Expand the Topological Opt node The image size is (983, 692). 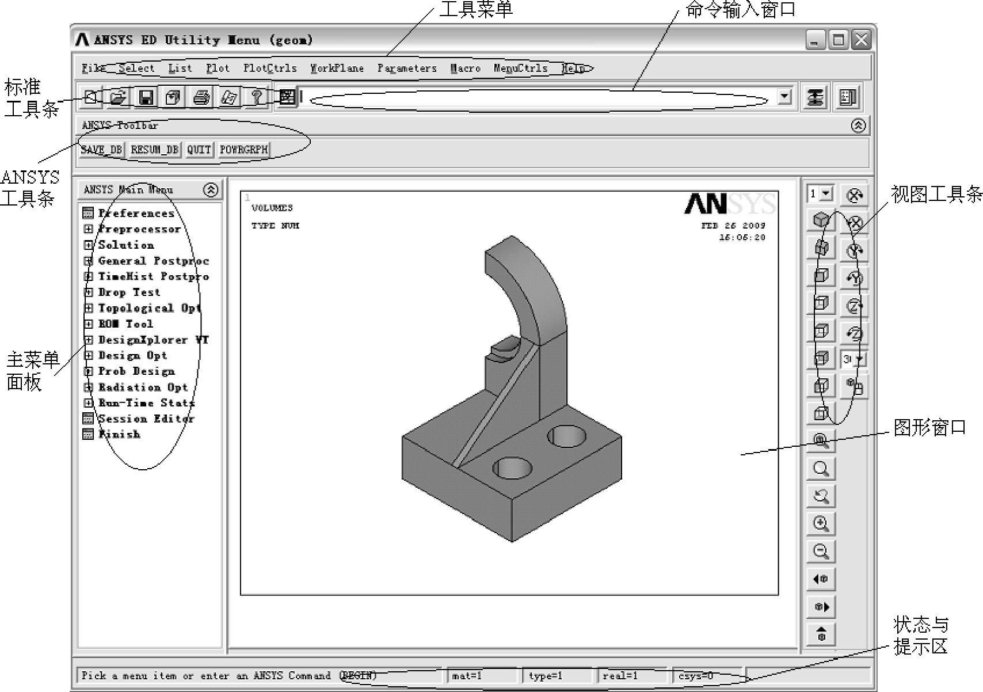(88, 308)
